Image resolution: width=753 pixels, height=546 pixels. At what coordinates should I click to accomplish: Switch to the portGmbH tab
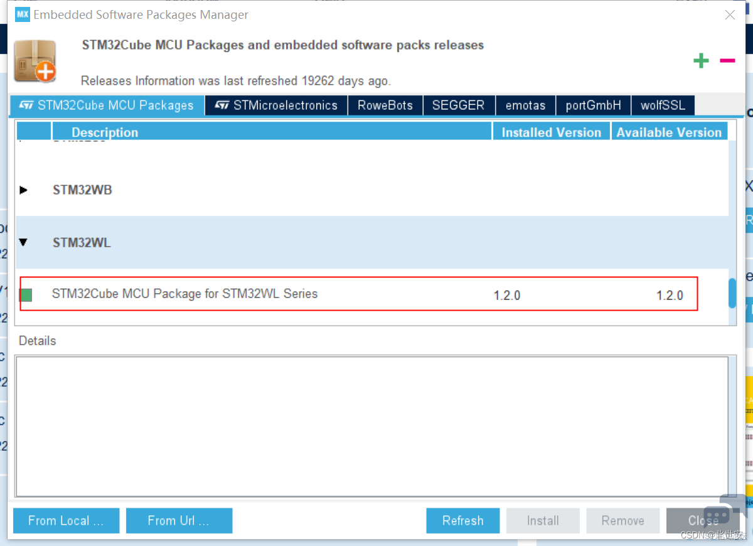coord(593,105)
